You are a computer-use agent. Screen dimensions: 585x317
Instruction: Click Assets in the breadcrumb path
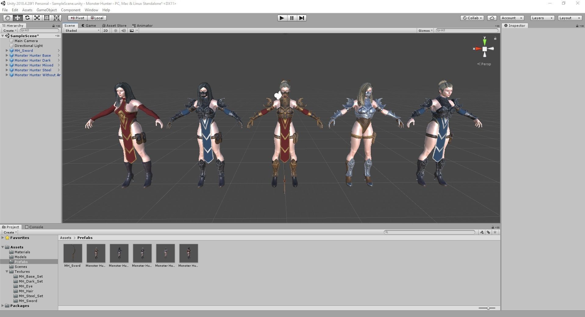click(66, 238)
